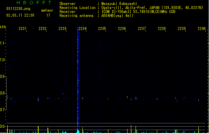The width and height of the screenshot is (209, 133).
Task: Click the 2232 time axis label
Action: [x=43, y=29]
